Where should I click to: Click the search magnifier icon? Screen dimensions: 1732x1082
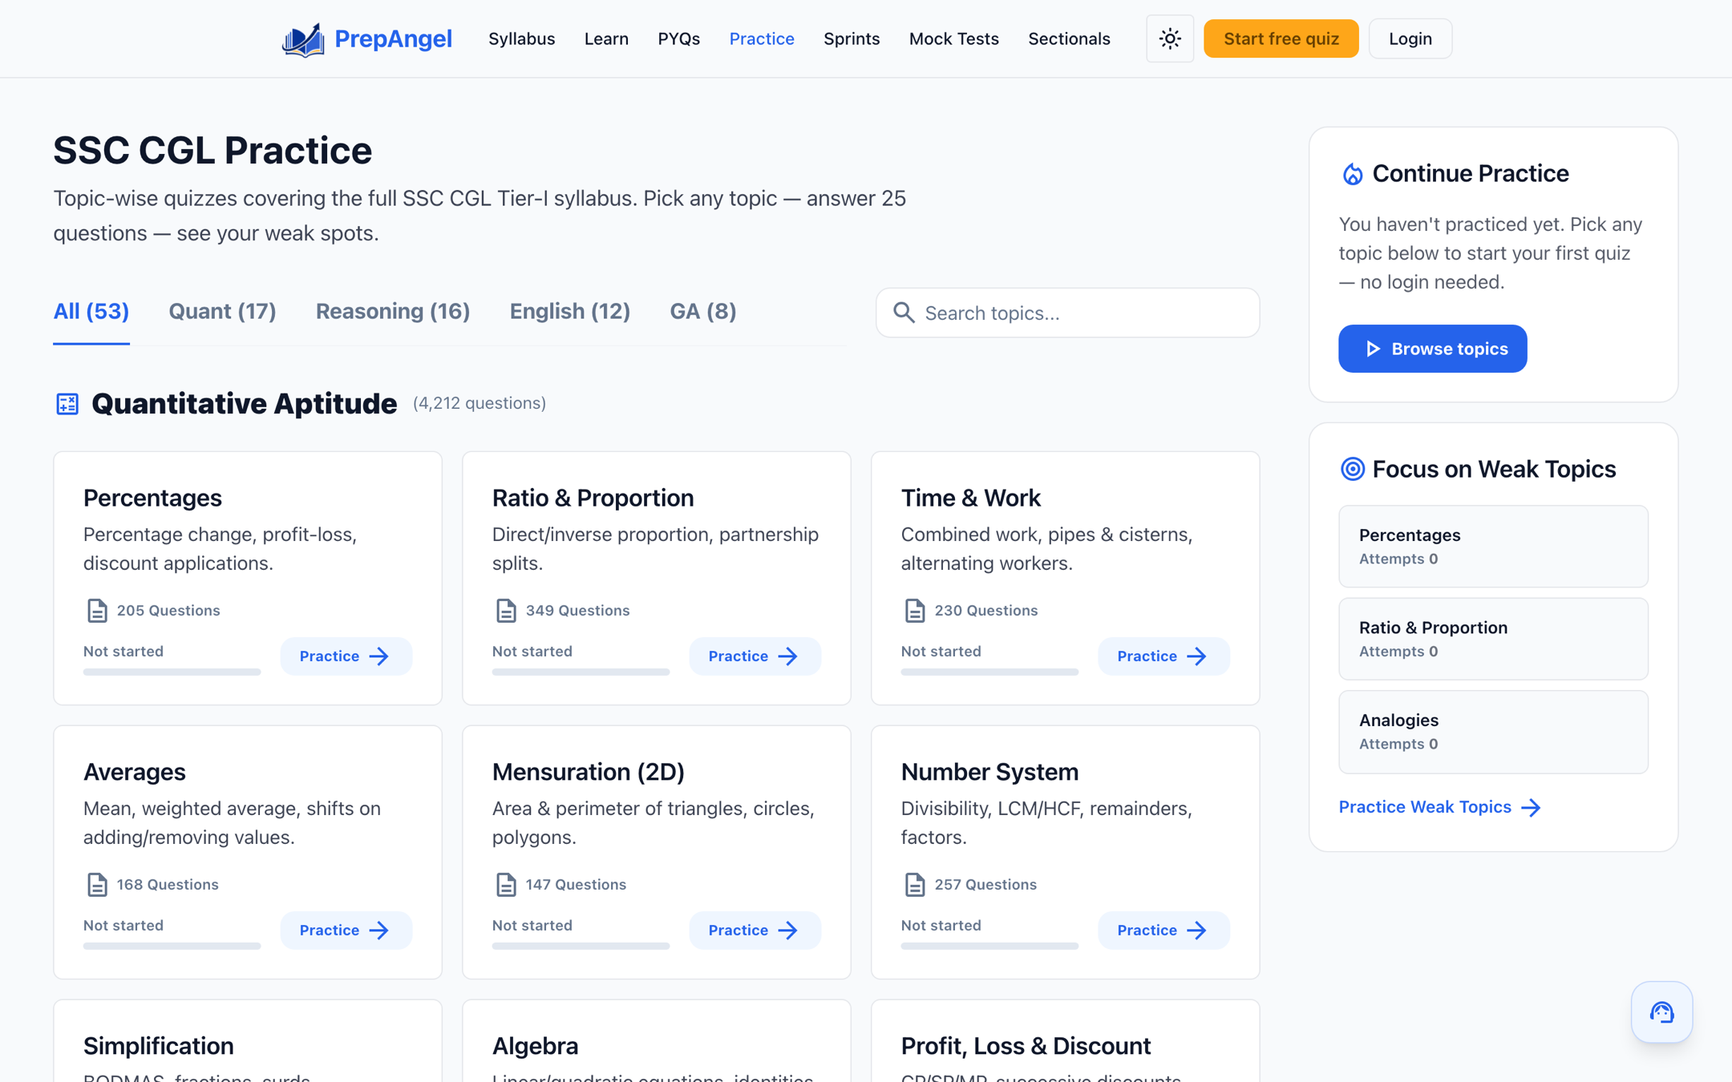click(904, 313)
